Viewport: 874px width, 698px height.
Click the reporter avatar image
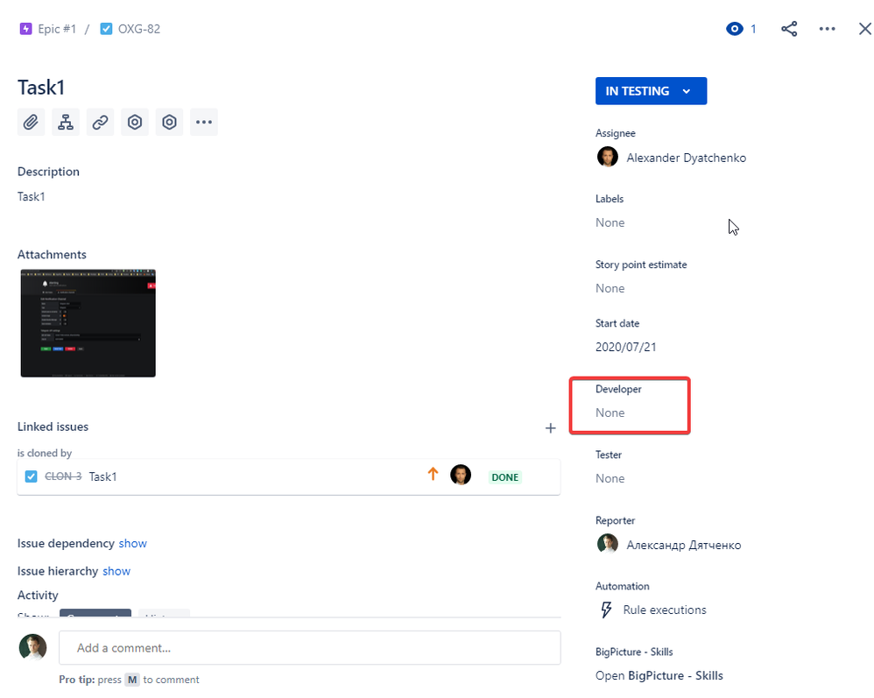[x=607, y=544]
